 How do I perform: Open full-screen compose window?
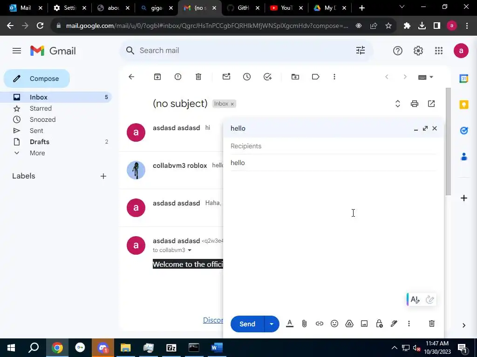pyautogui.click(x=425, y=128)
